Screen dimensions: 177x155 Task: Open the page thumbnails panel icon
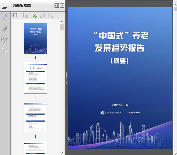[5, 6]
